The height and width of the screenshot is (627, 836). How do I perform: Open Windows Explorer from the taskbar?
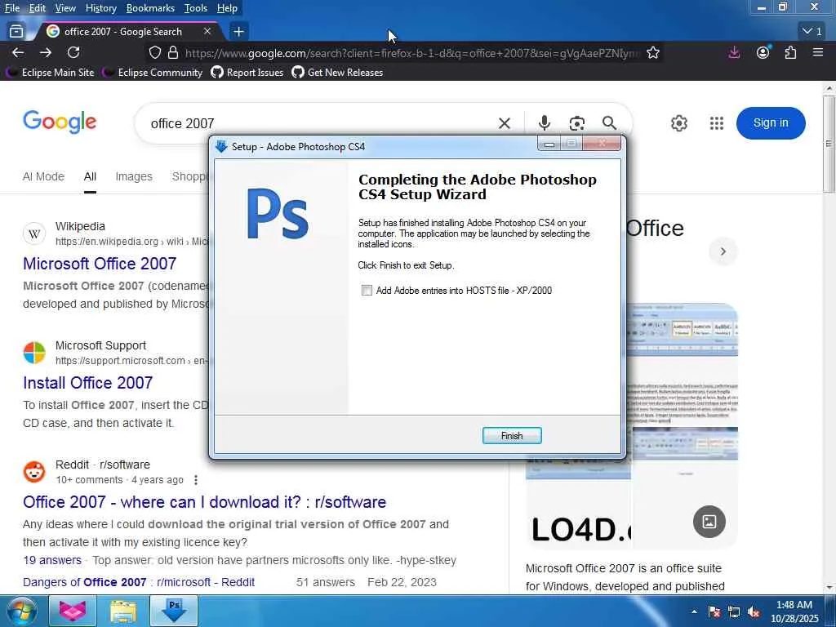pos(123,611)
